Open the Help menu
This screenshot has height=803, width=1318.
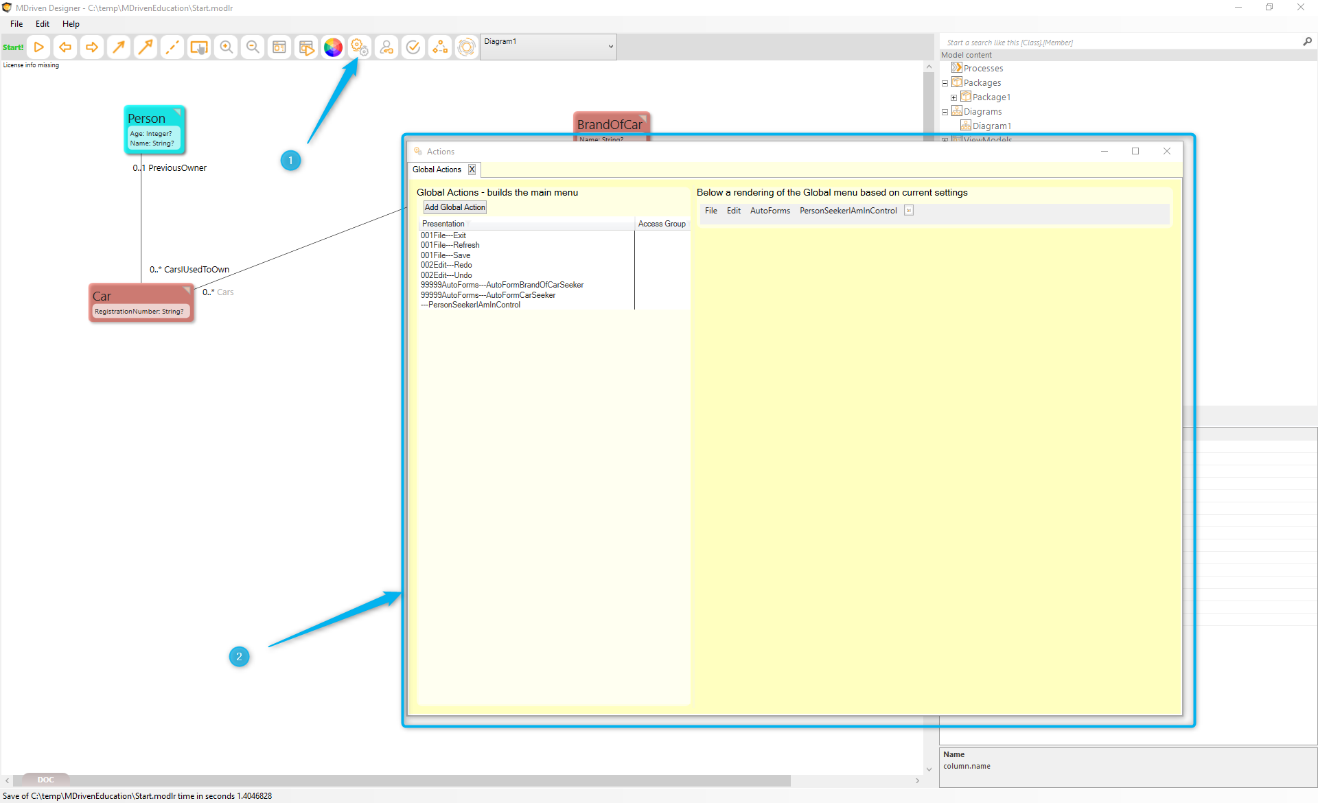(x=71, y=24)
